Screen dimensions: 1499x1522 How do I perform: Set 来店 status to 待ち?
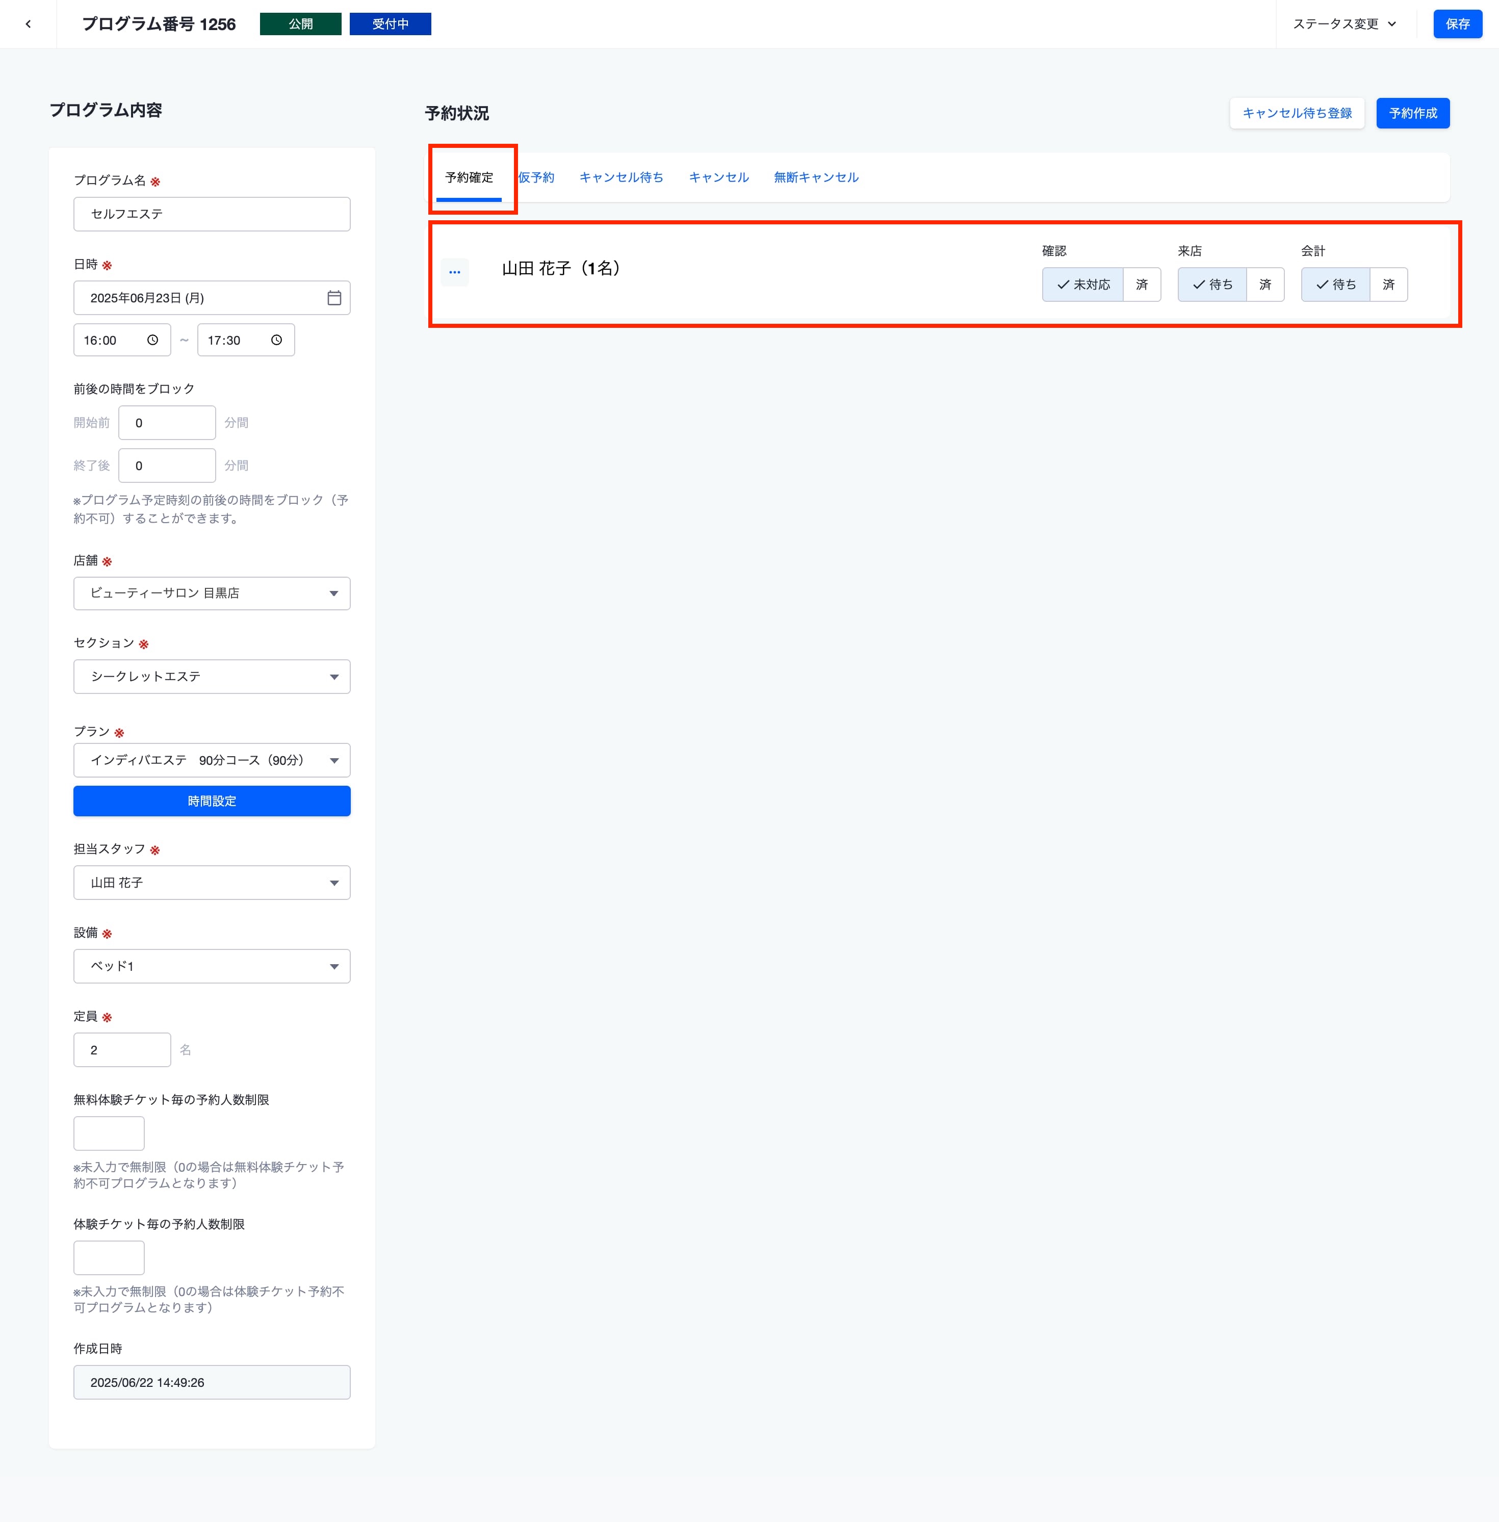point(1211,284)
